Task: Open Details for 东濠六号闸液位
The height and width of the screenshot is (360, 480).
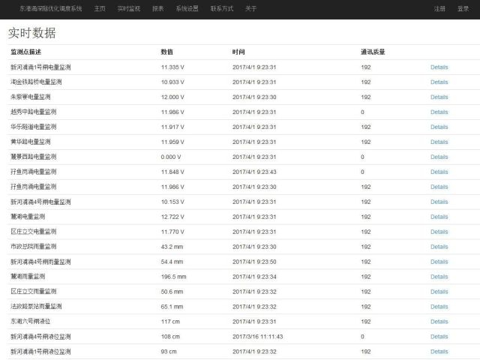Action: tap(439, 322)
